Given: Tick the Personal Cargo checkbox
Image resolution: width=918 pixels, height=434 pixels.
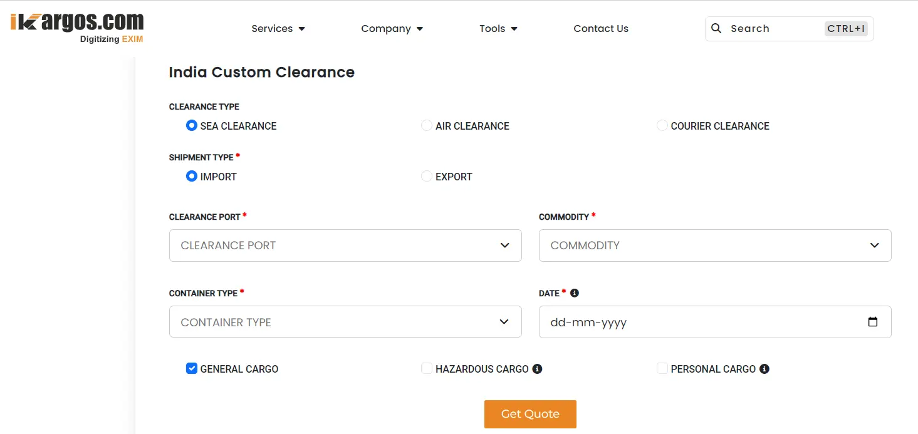Looking at the screenshot, I should 662,369.
